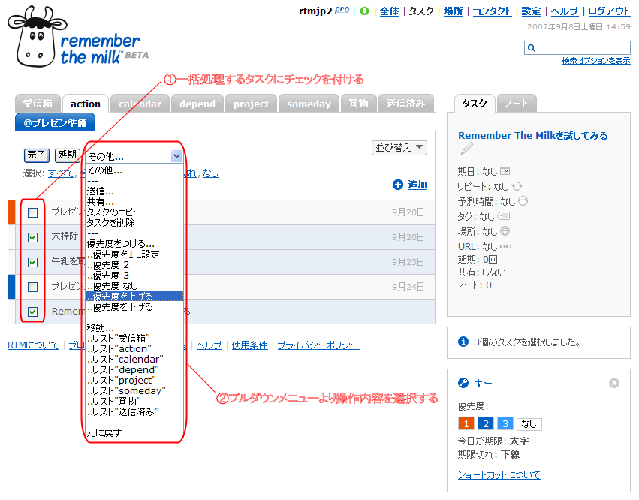Viewport: 639px width, 500px height.
Task: Select highlighted 優先度を上げる option
Action: (x=134, y=297)
